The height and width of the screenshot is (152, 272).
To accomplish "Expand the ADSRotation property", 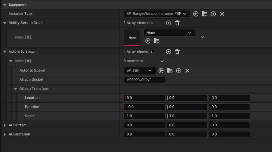I will [x=5, y=134].
